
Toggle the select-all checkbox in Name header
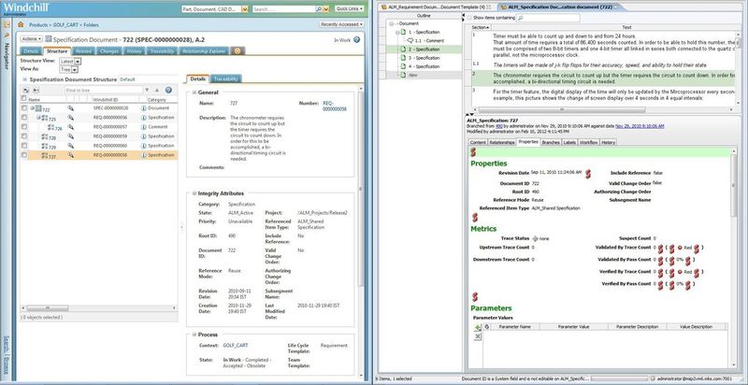[x=24, y=99]
